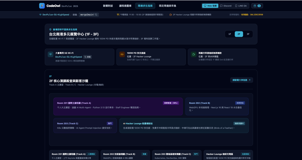Switch floor plan to 3F
302x160 pixels.
[248, 34]
